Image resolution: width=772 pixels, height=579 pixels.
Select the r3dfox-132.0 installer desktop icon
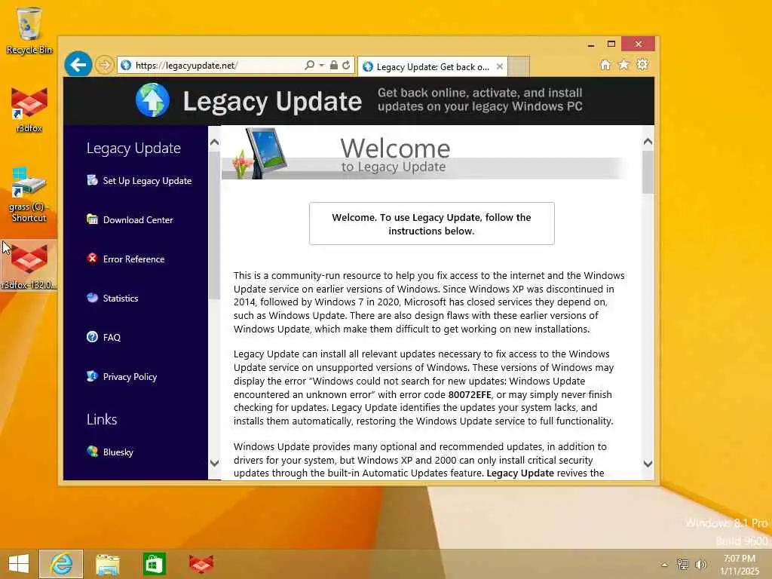tap(29, 265)
